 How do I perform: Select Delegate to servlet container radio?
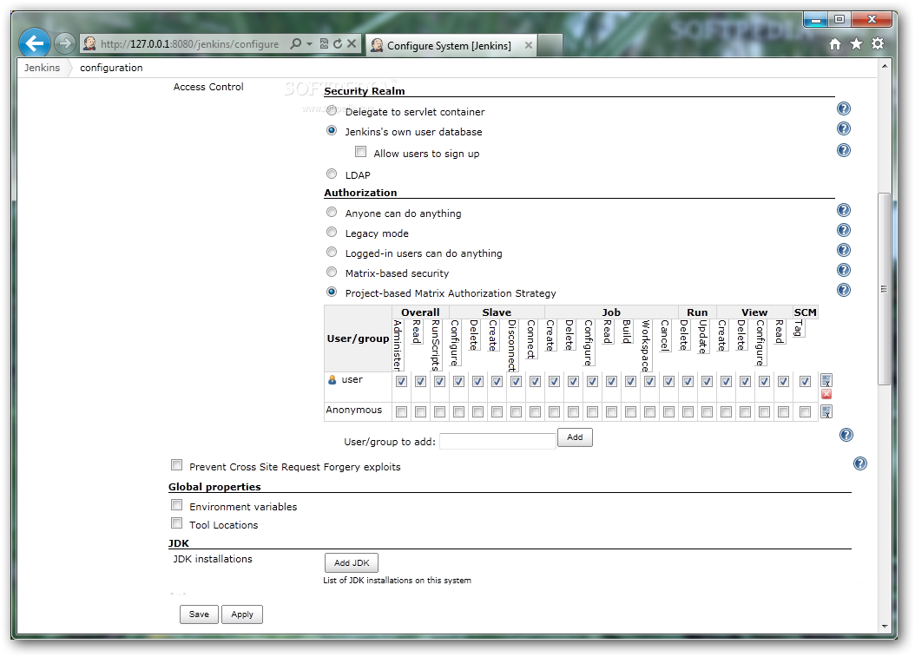[332, 110]
